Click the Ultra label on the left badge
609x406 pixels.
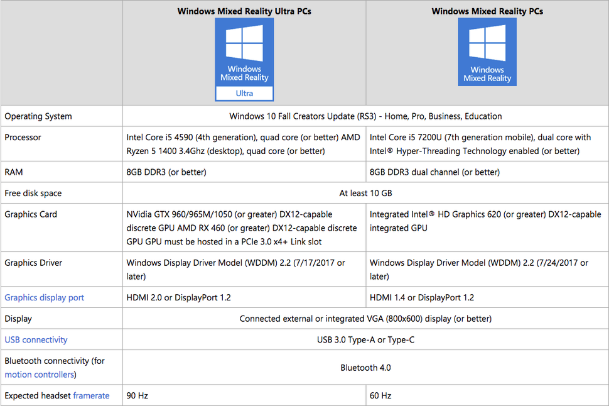pyautogui.click(x=244, y=94)
